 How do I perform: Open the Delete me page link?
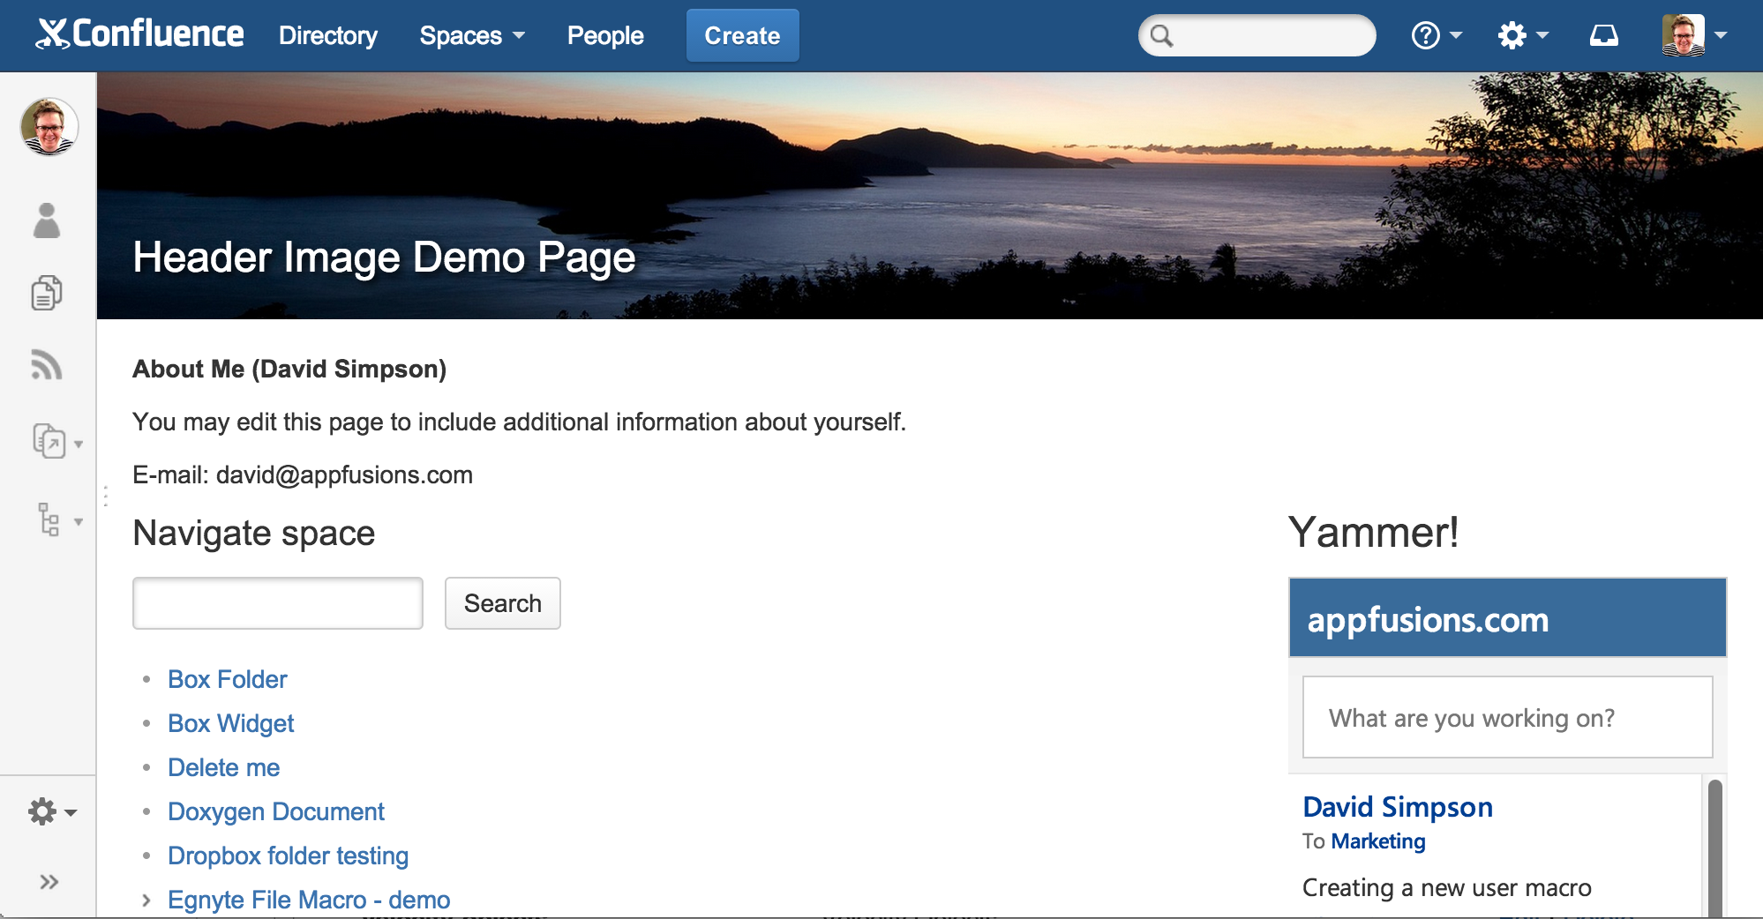(224, 767)
